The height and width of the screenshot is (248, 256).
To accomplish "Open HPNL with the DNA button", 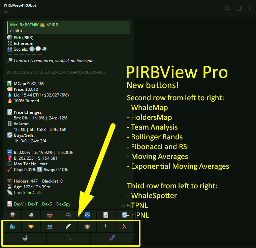I will pos(112,238).
